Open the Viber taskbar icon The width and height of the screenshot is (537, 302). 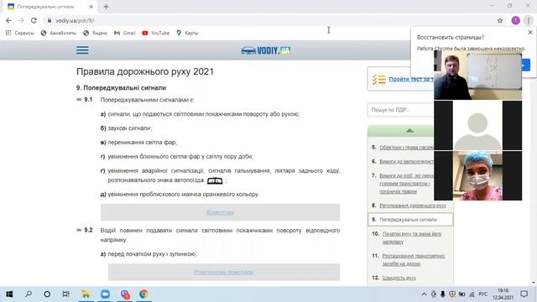coord(125,294)
